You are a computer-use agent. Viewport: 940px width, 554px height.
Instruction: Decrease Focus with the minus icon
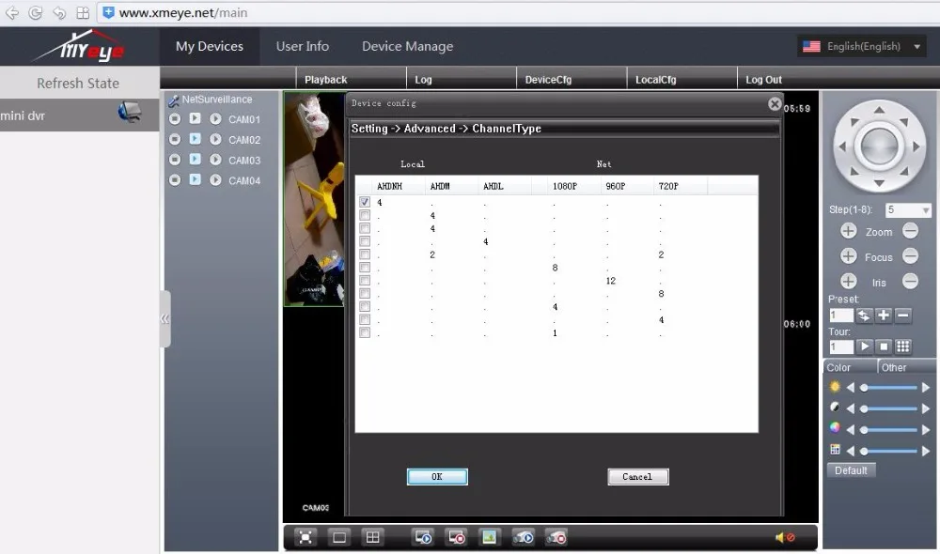click(910, 255)
